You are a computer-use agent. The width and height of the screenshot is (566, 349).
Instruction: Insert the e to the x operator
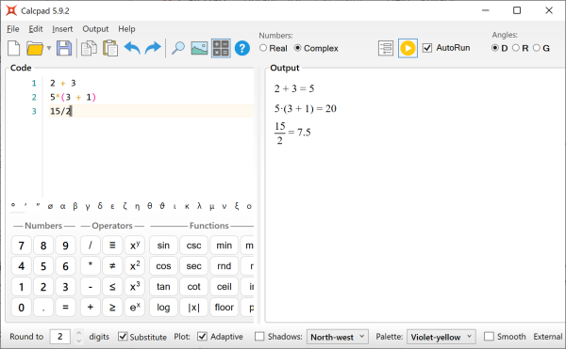pyautogui.click(x=135, y=308)
